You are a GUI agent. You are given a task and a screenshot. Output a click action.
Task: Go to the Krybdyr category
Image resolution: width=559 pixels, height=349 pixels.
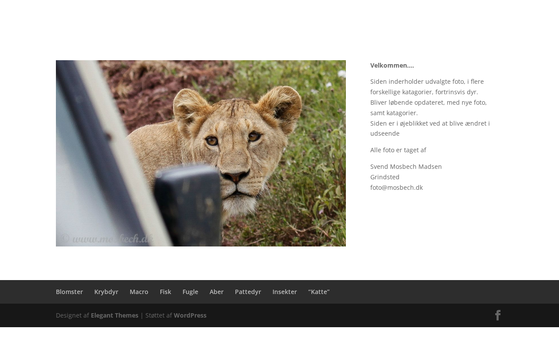coord(106,292)
